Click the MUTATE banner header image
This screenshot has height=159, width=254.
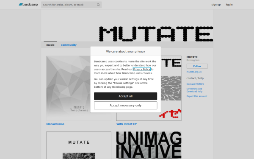[x=127, y=25]
